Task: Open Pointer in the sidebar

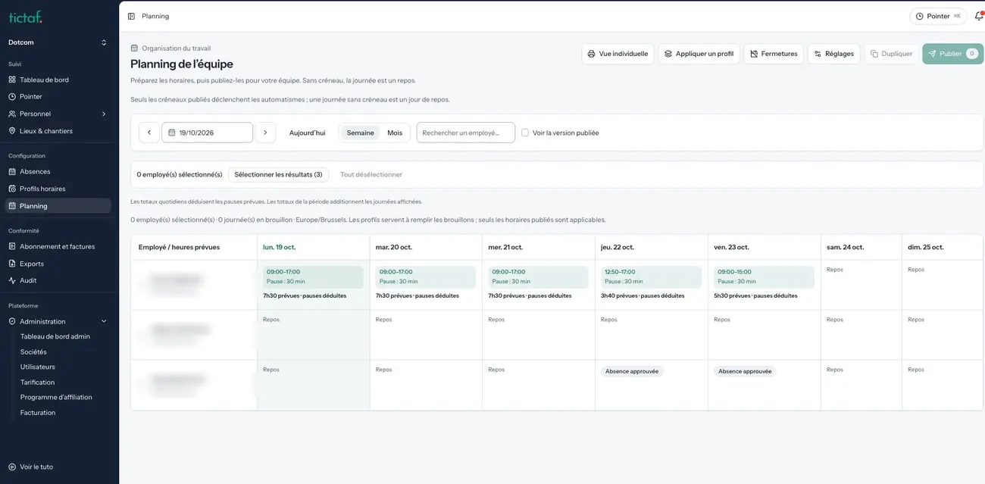Action: [x=59, y=96]
